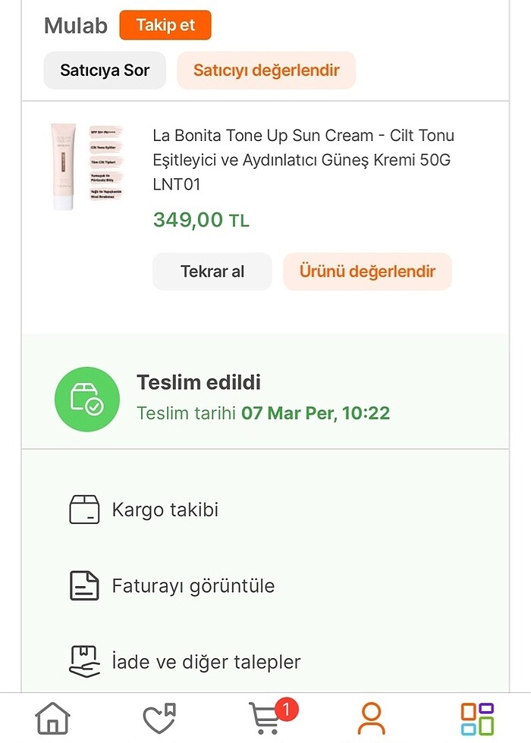Tap the green delivered package icon
Viewport: 531px width, 743px height.
(87, 399)
